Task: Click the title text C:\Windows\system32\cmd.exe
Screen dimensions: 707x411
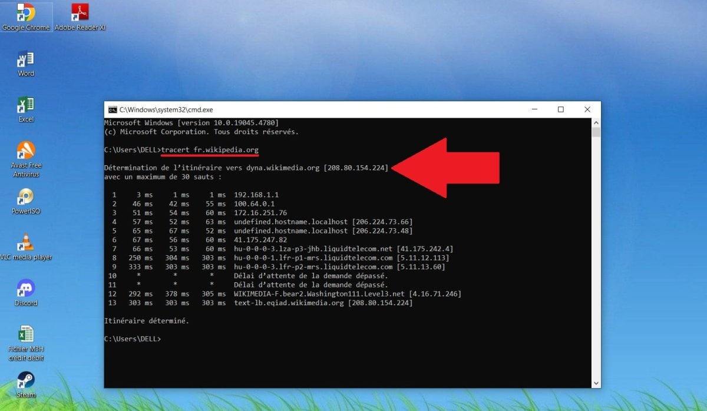Action: (x=166, y=109)
